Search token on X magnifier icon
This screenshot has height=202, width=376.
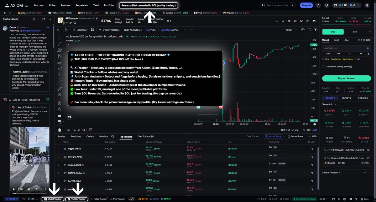coord(75,23)
